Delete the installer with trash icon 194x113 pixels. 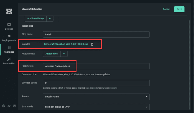[x=92, y=44]
